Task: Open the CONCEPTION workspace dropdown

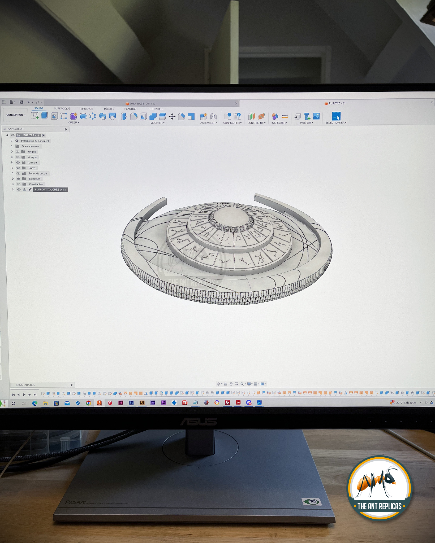Action: (x=16, y=115)
